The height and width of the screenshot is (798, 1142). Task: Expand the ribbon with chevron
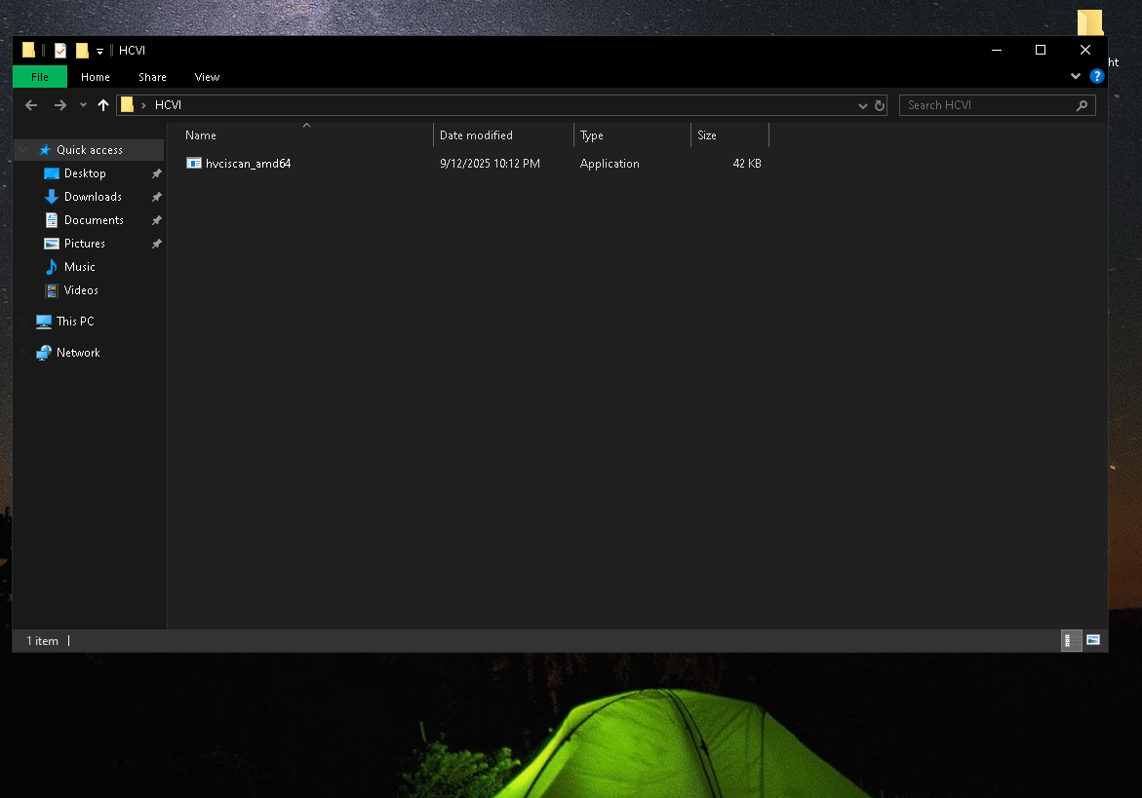[x=1076, y=76]
